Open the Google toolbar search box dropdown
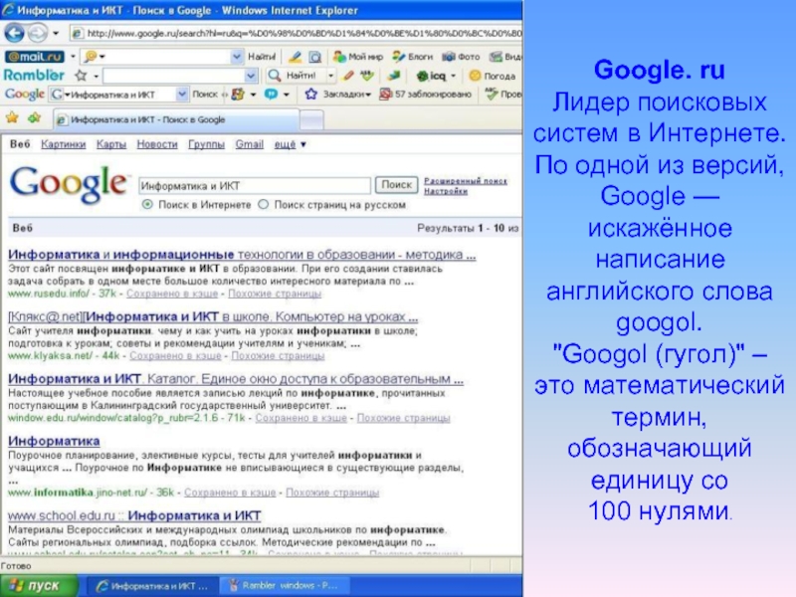796x597 pixels. pos(182,94)
